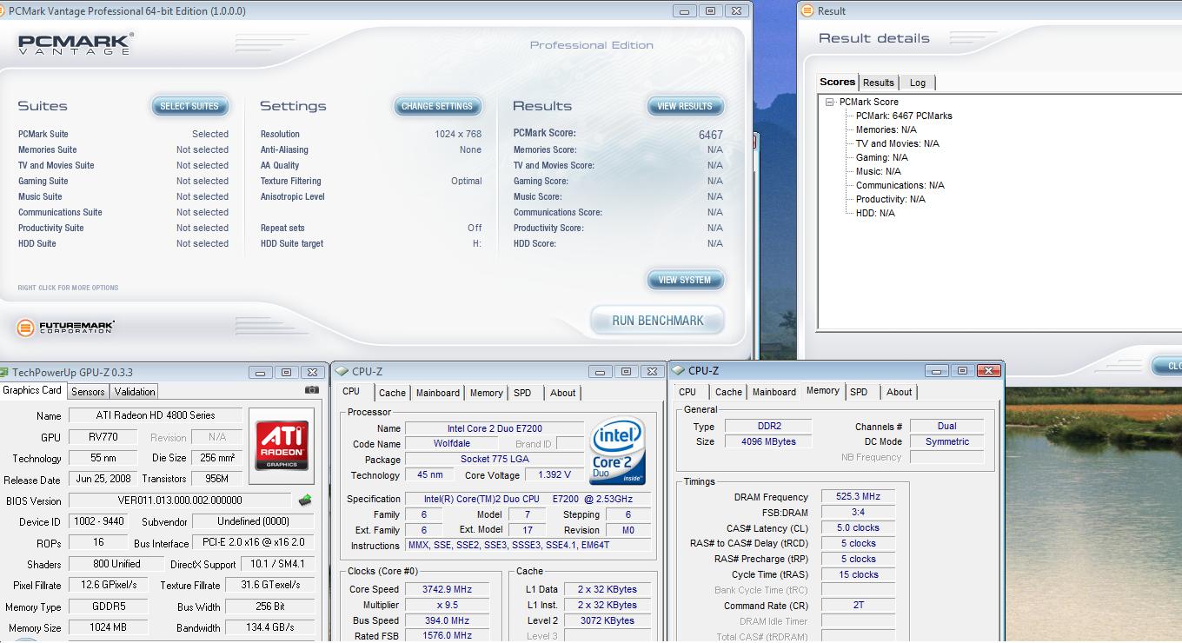
Task: Click the VIEW SYSTEM button
Action: click(685, 280)
